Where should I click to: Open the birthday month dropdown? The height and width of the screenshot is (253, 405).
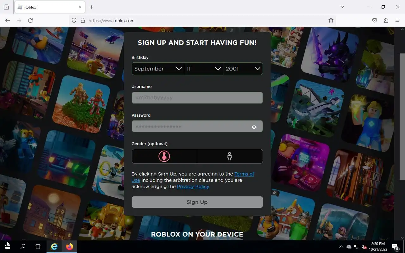point(158,69)
